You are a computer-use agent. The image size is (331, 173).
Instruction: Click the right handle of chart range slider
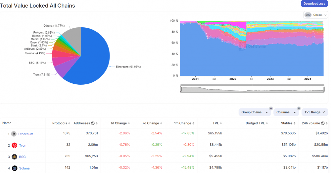pyautogui.click(x=324, y=89)
